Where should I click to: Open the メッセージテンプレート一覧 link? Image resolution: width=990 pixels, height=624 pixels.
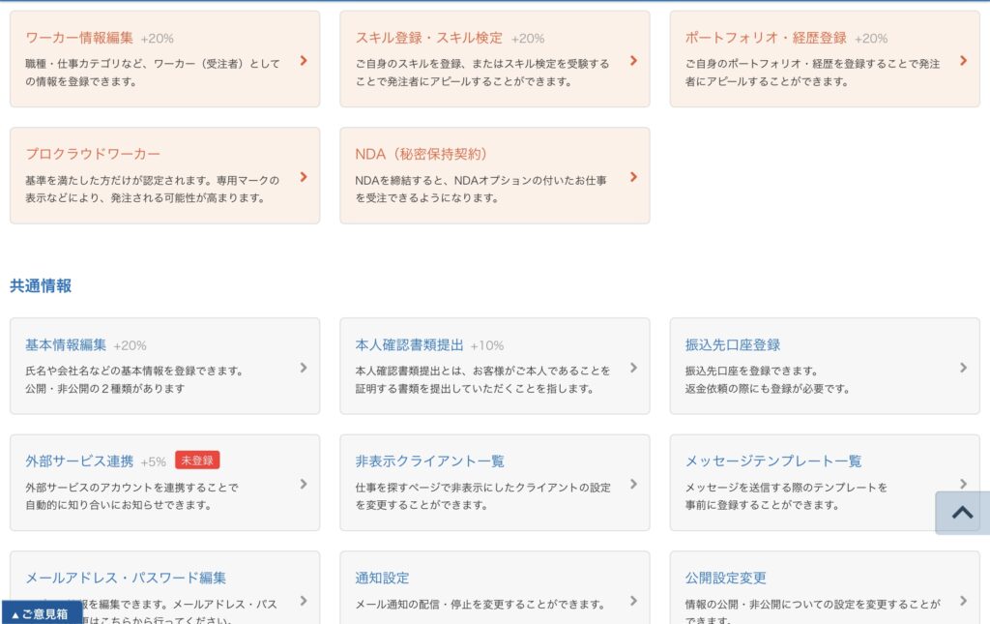pos(772,461)
